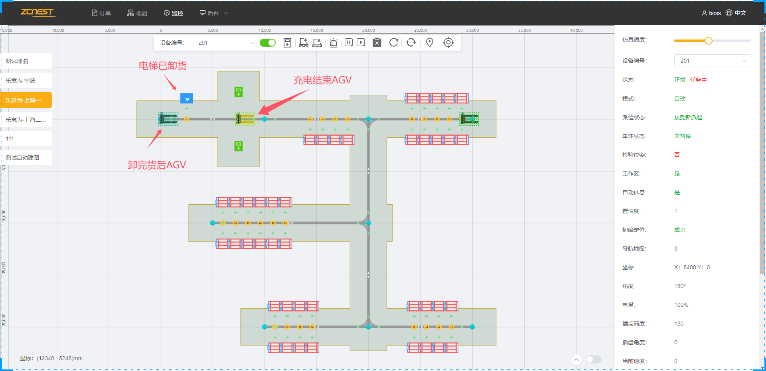Click the AGV at the right end of the top track
The image size is (766, 371).
[469, 119]
